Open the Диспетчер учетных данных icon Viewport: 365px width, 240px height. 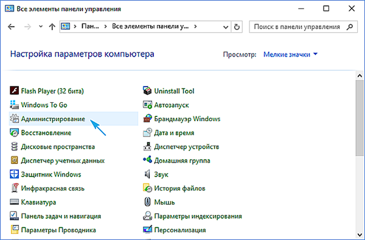14,160
